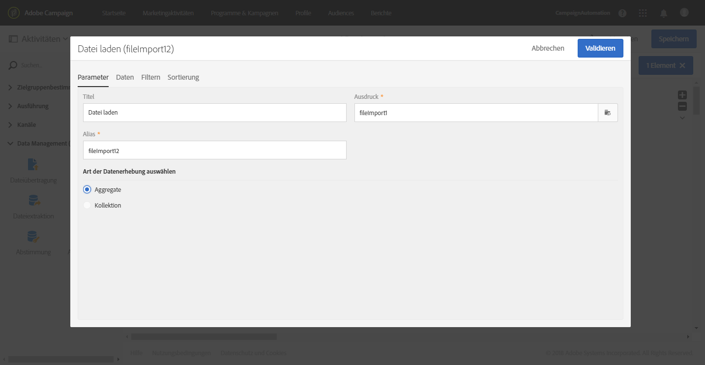
Task: Switch to the Filtern tab
Action: point(150,77)
